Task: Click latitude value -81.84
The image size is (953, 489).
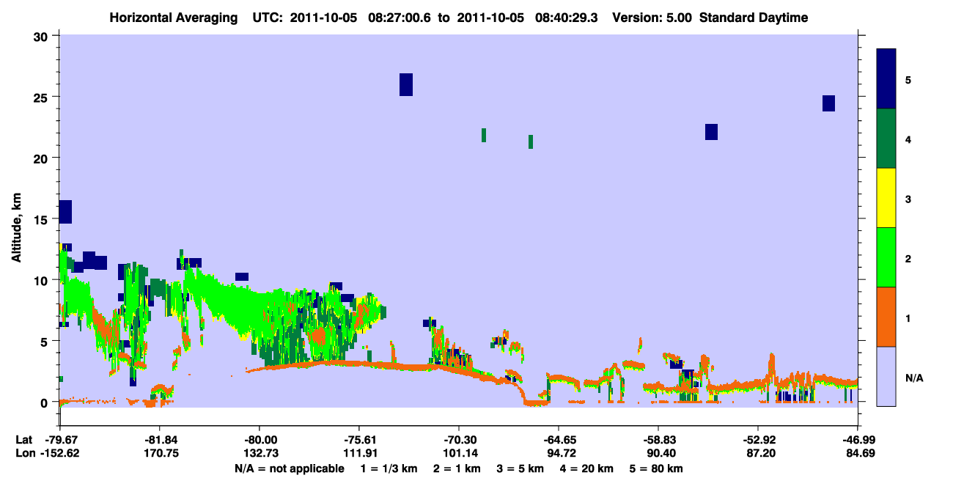Action: point(160,440)
